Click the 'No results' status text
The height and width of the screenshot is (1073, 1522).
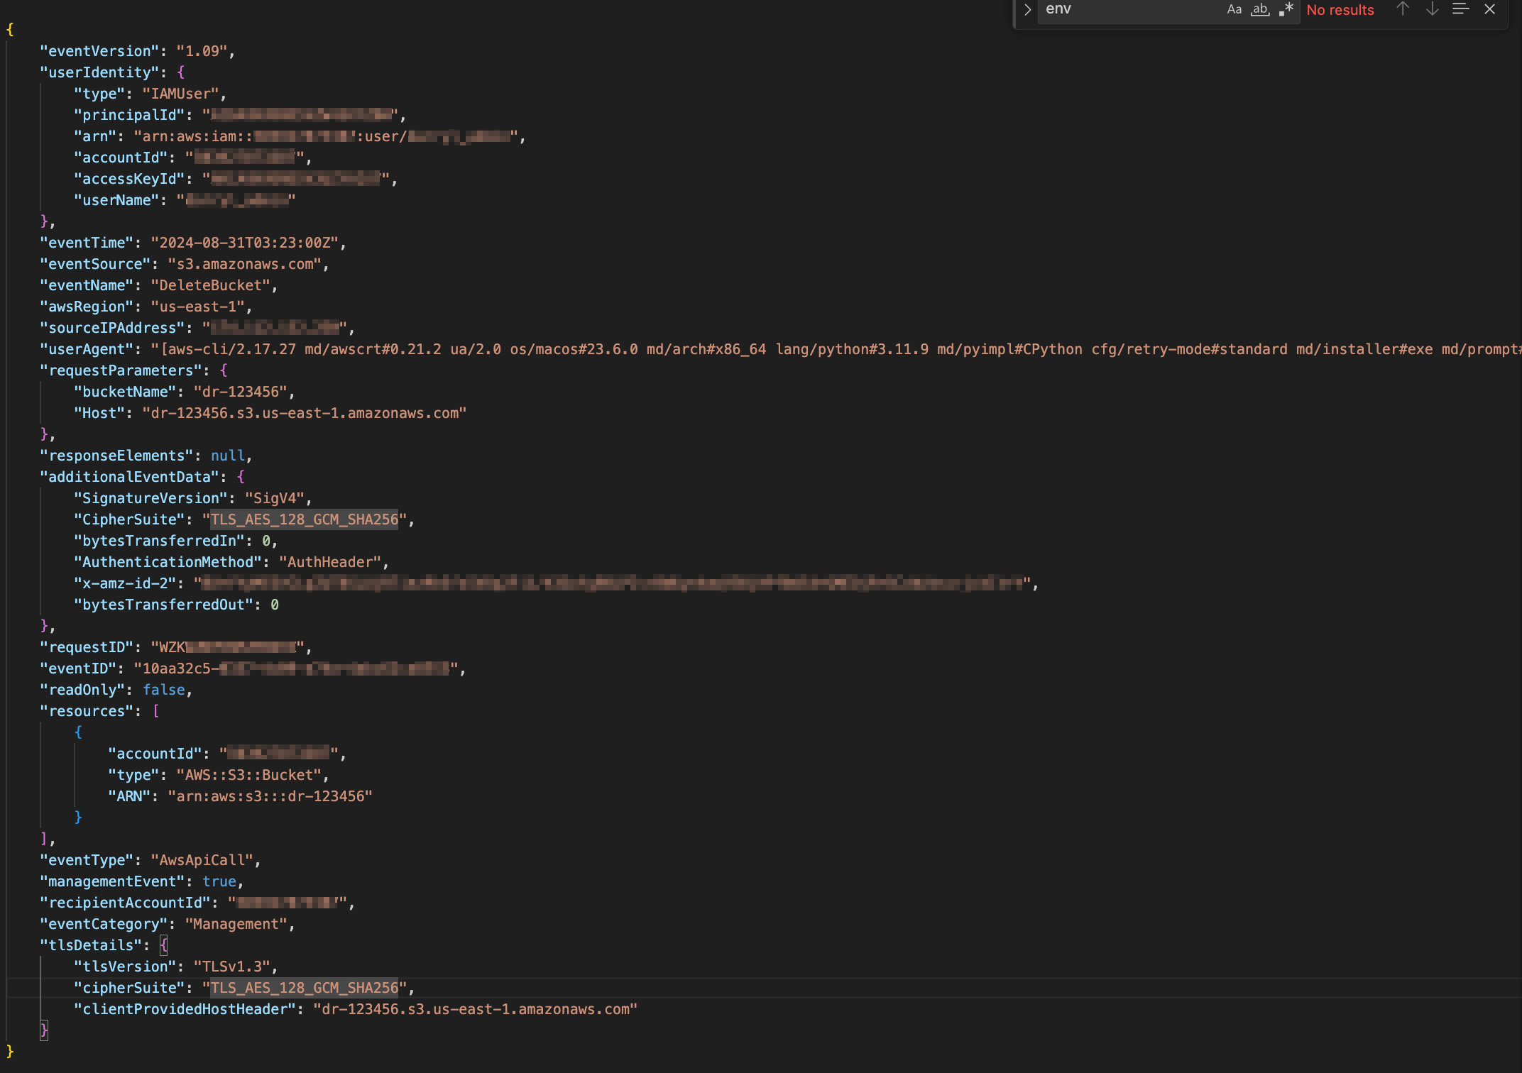(x=1340, y=10)
